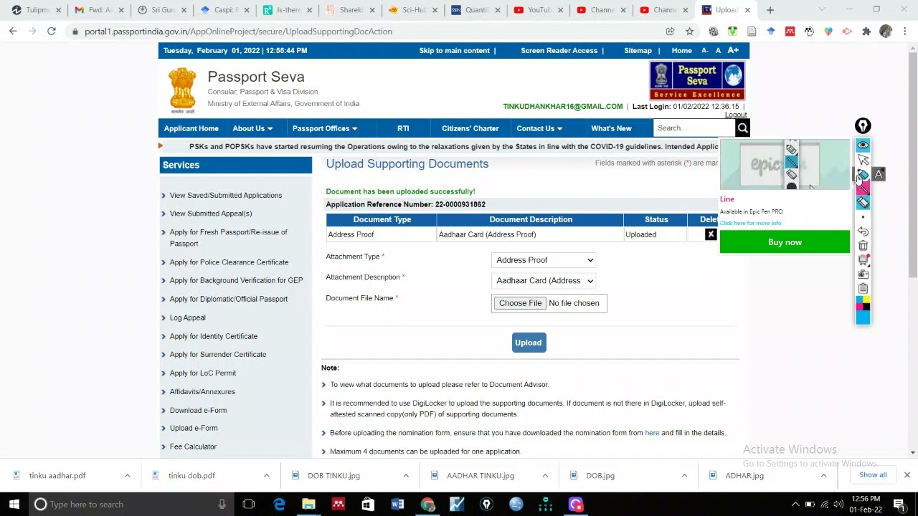Open the Sitemap link
Viewport: 918px width, 516px height.
638,51
